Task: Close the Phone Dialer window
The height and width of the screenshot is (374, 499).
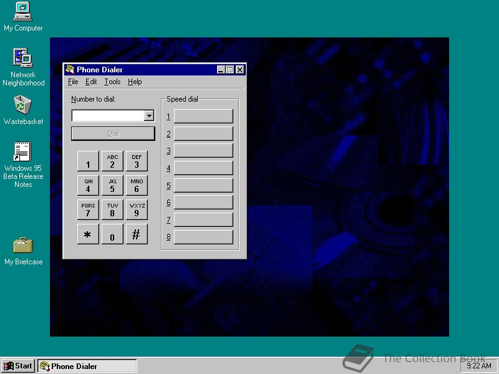Action: (240, 69)
